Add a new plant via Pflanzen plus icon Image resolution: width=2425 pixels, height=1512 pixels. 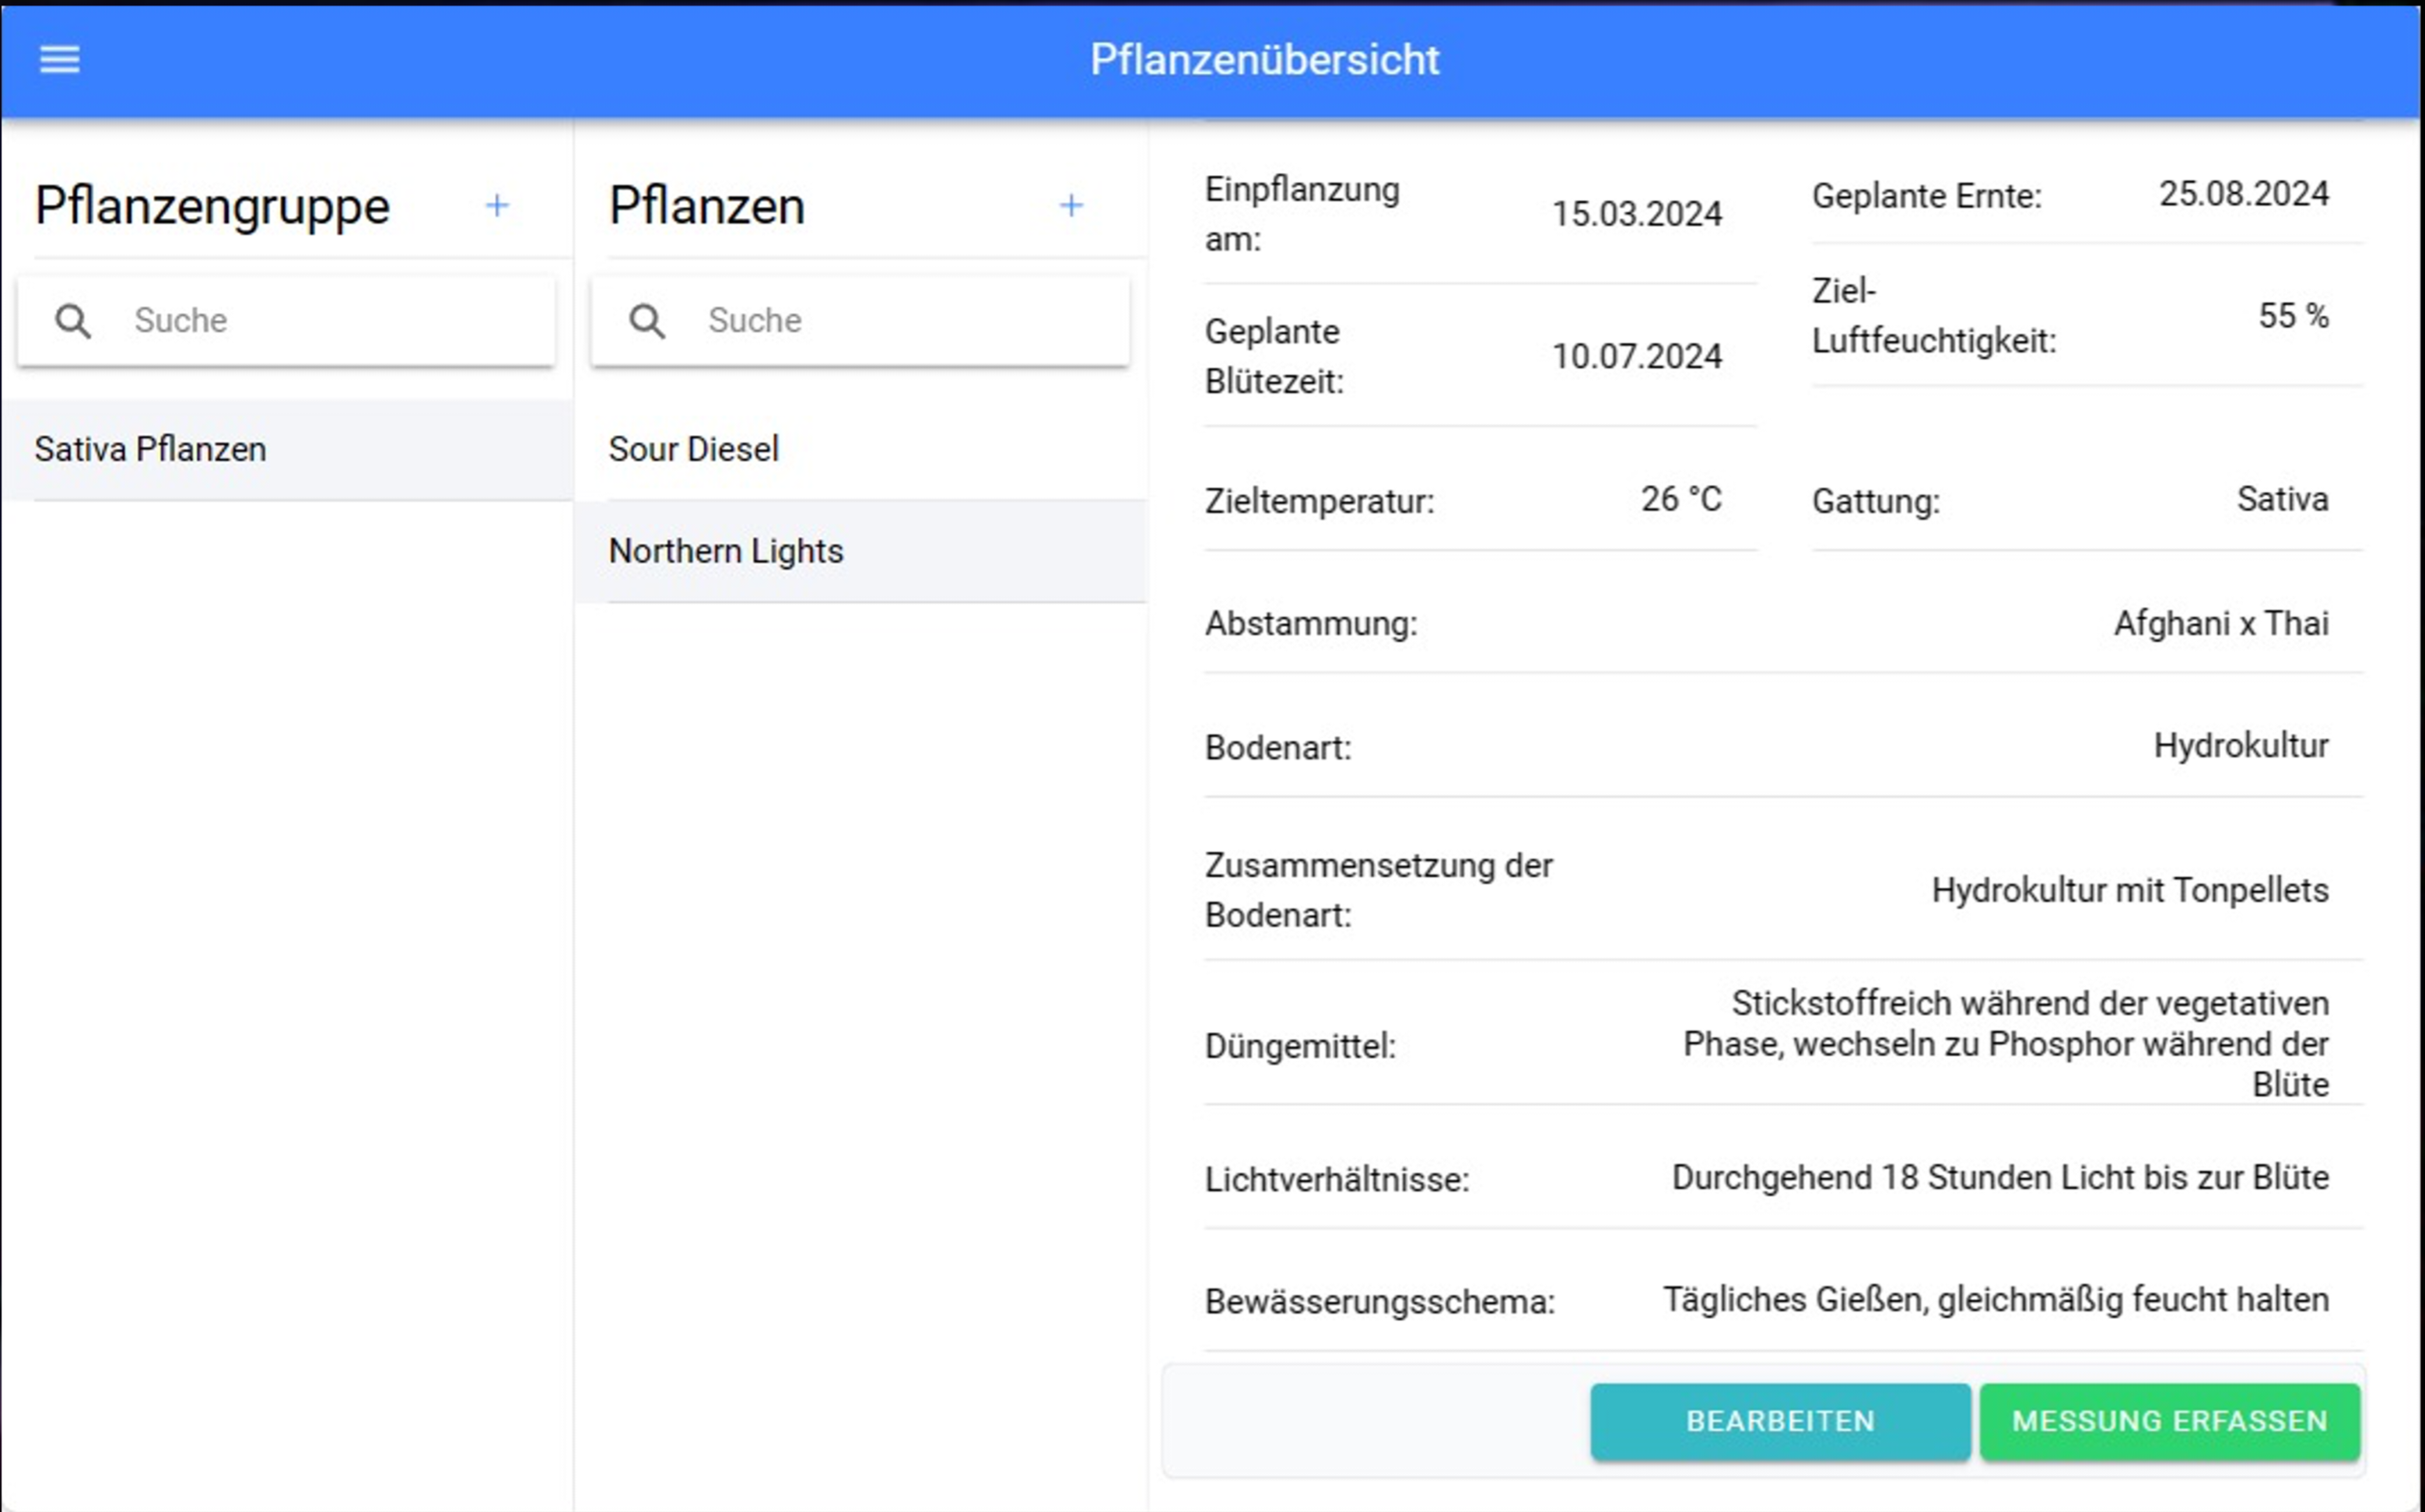pos(1071,206)
